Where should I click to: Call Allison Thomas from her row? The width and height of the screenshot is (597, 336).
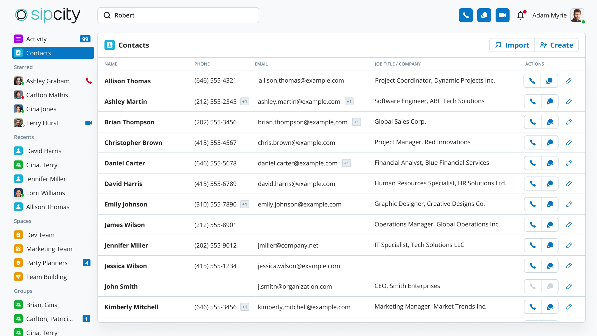pyautogui.click(x=532, y=81)
